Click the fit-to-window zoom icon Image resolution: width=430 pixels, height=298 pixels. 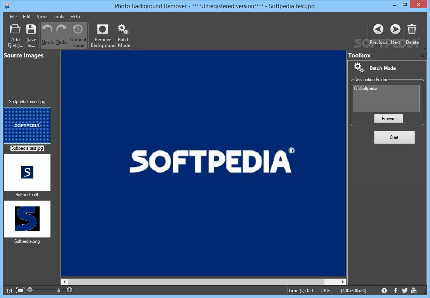(x=20, y=290)
